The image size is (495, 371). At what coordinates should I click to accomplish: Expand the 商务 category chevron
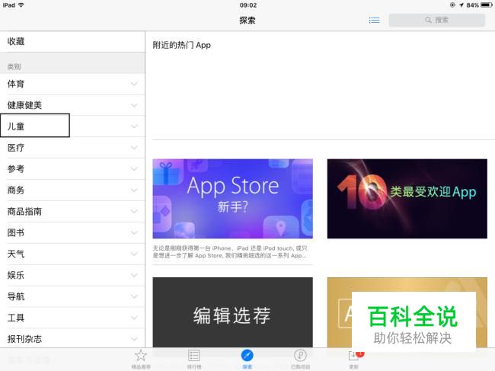[x=134, y=190]
